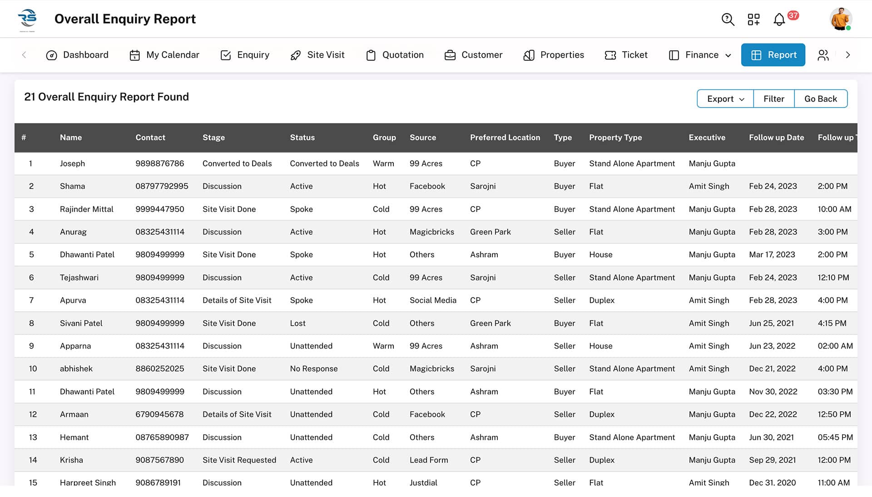Click the name Sivani Patel
The image size is (872, 497).
pos(81,323)
